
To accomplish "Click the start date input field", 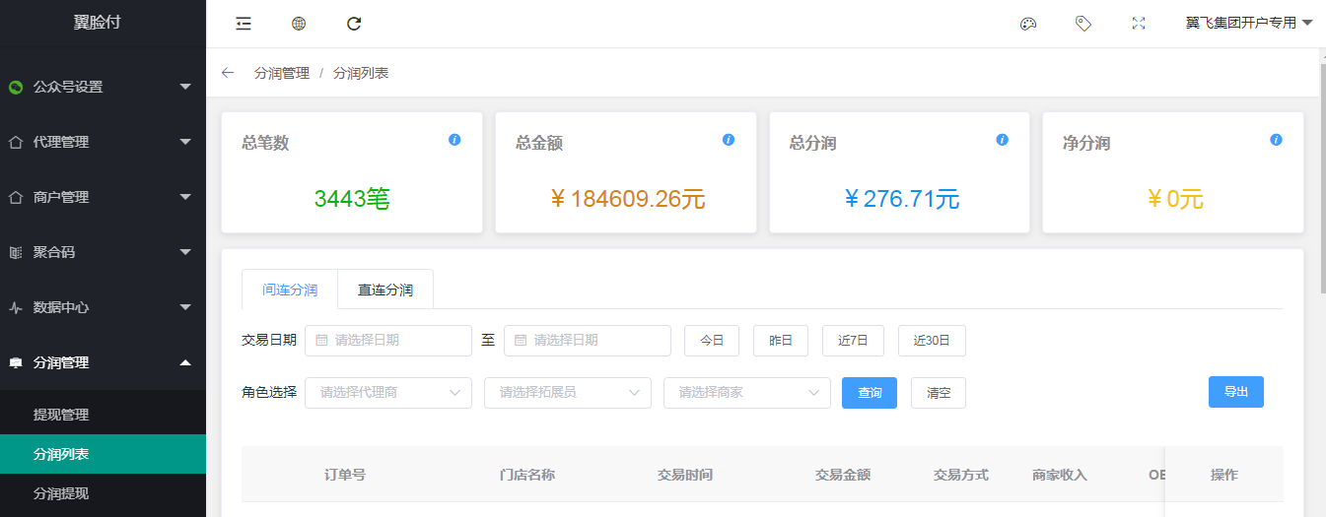I will [388, 341].
